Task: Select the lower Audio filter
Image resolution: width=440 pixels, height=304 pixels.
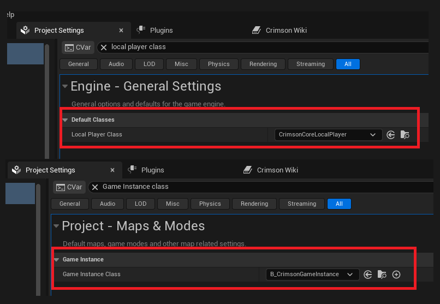Action: tap(108, 204)
